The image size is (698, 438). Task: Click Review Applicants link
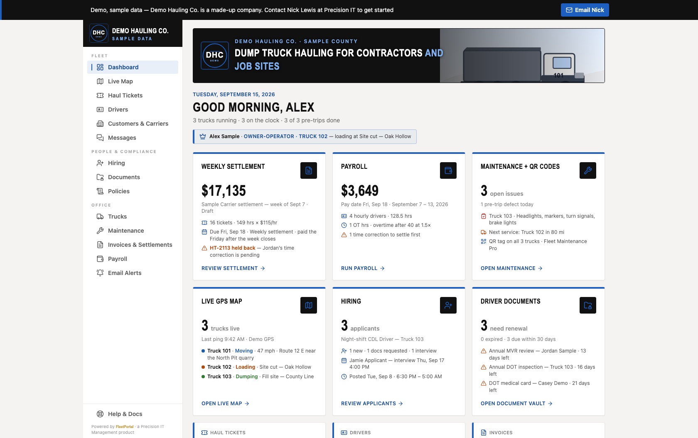pyautogui.click(x=372, y=404)
